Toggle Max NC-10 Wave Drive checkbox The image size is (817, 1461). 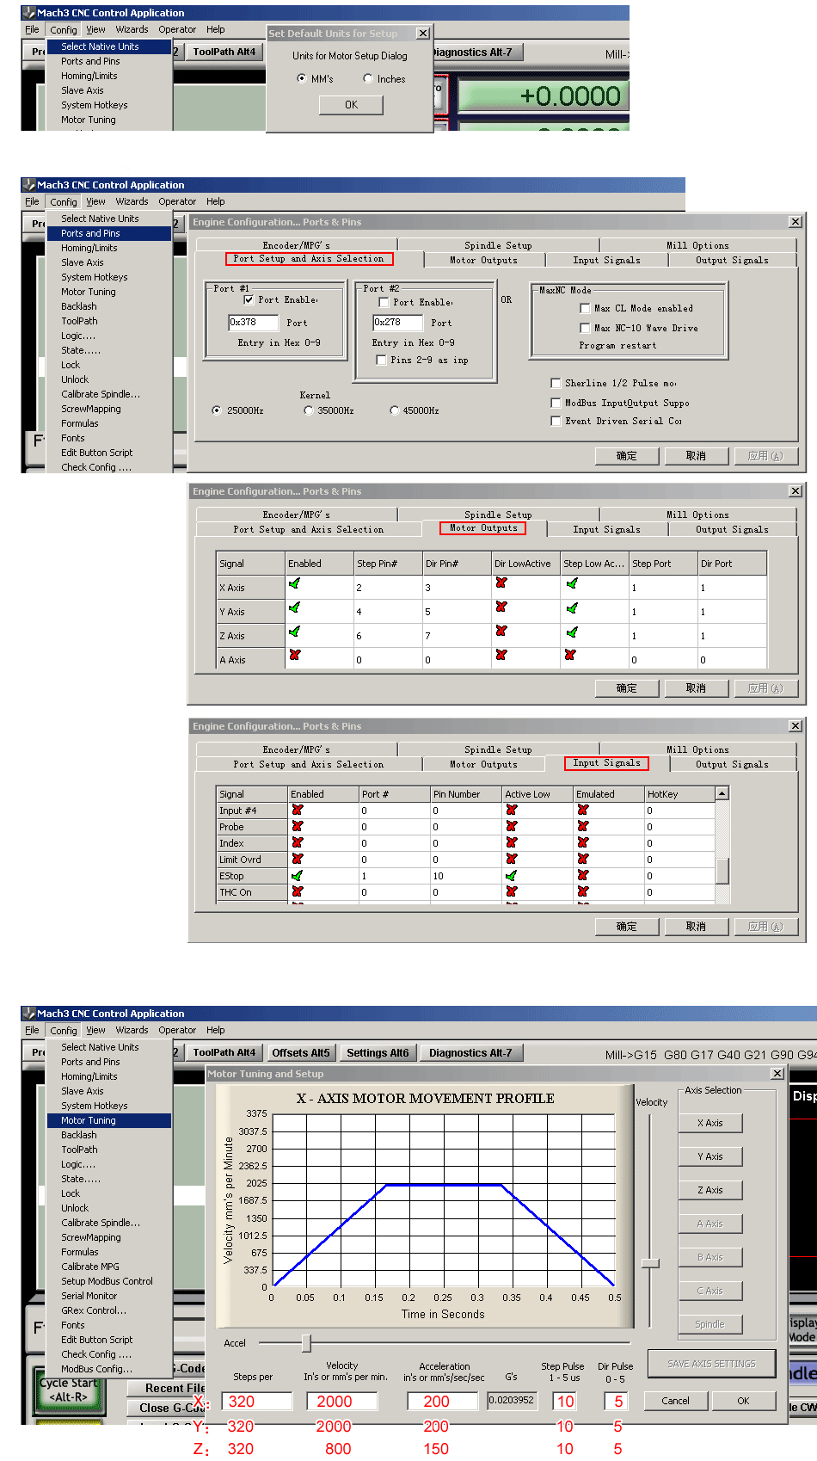585,328
